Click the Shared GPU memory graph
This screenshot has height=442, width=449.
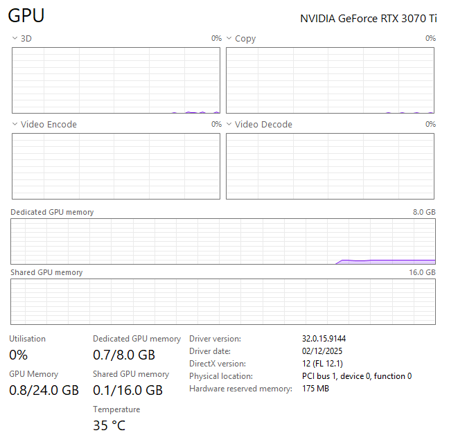click(x=222, y=301)
